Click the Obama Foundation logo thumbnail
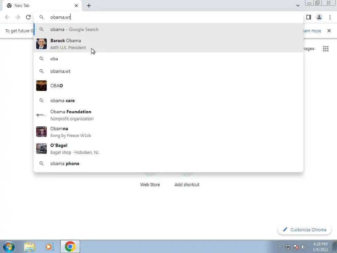 (x=41, y=115)
